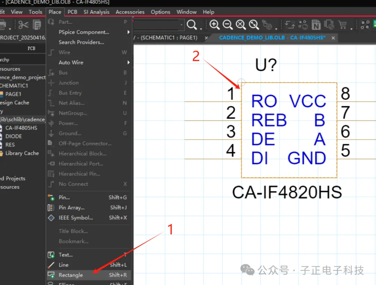Click pin number 8 on the symbol
Viewport: 376px width, 285px height.
[345, 93]
